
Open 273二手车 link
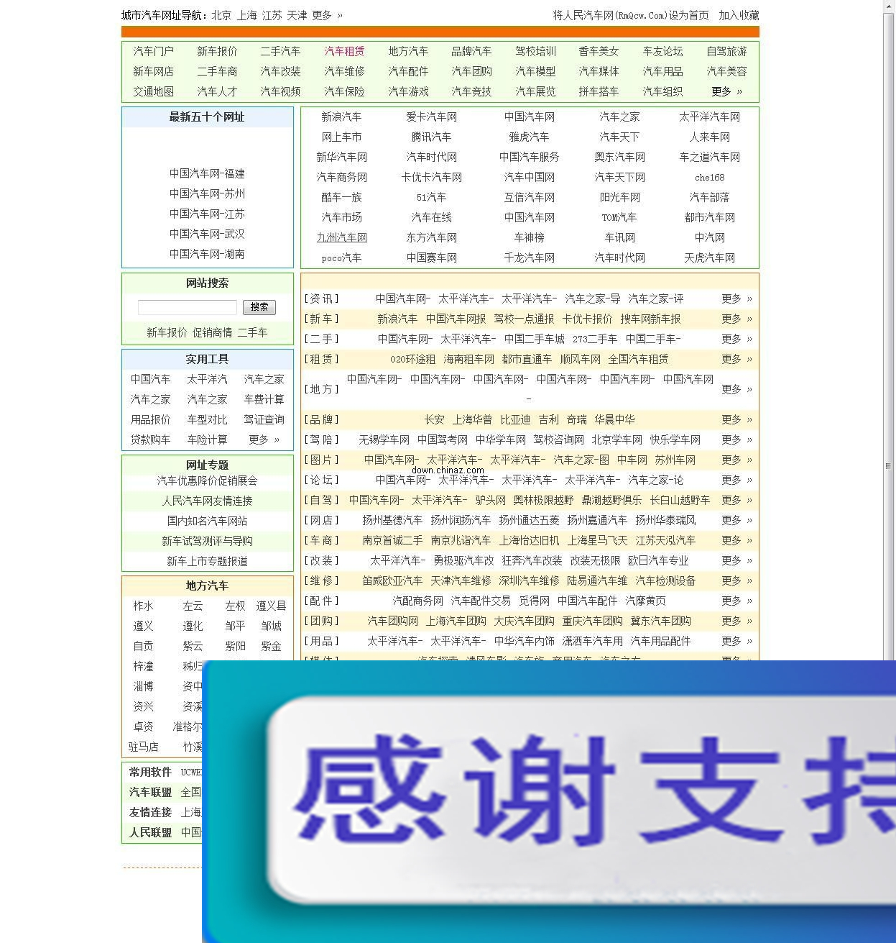[x=595, y=339]
